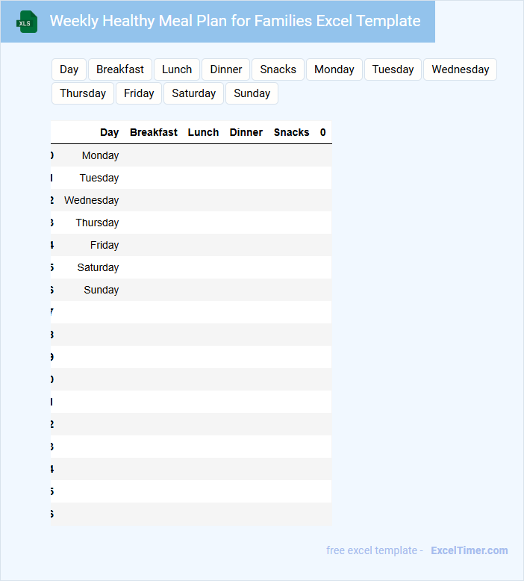Image resolution: width=524 pixels, height=581 pixels.
Task: Click the 0 column header
Action: 323,132
